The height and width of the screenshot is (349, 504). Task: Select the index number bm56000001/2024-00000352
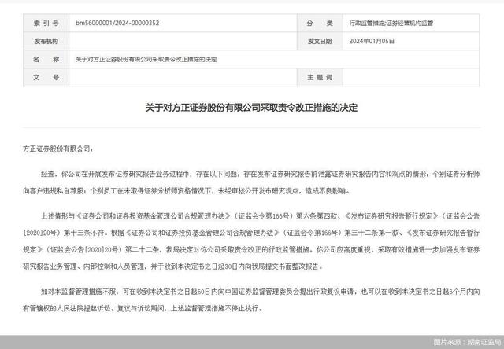click(x=117, y=23)
